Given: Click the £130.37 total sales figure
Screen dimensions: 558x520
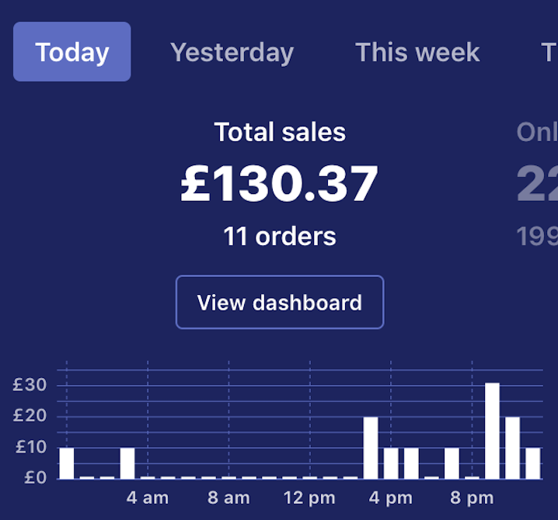Looking at the screenshot, I should coord(280,184).
